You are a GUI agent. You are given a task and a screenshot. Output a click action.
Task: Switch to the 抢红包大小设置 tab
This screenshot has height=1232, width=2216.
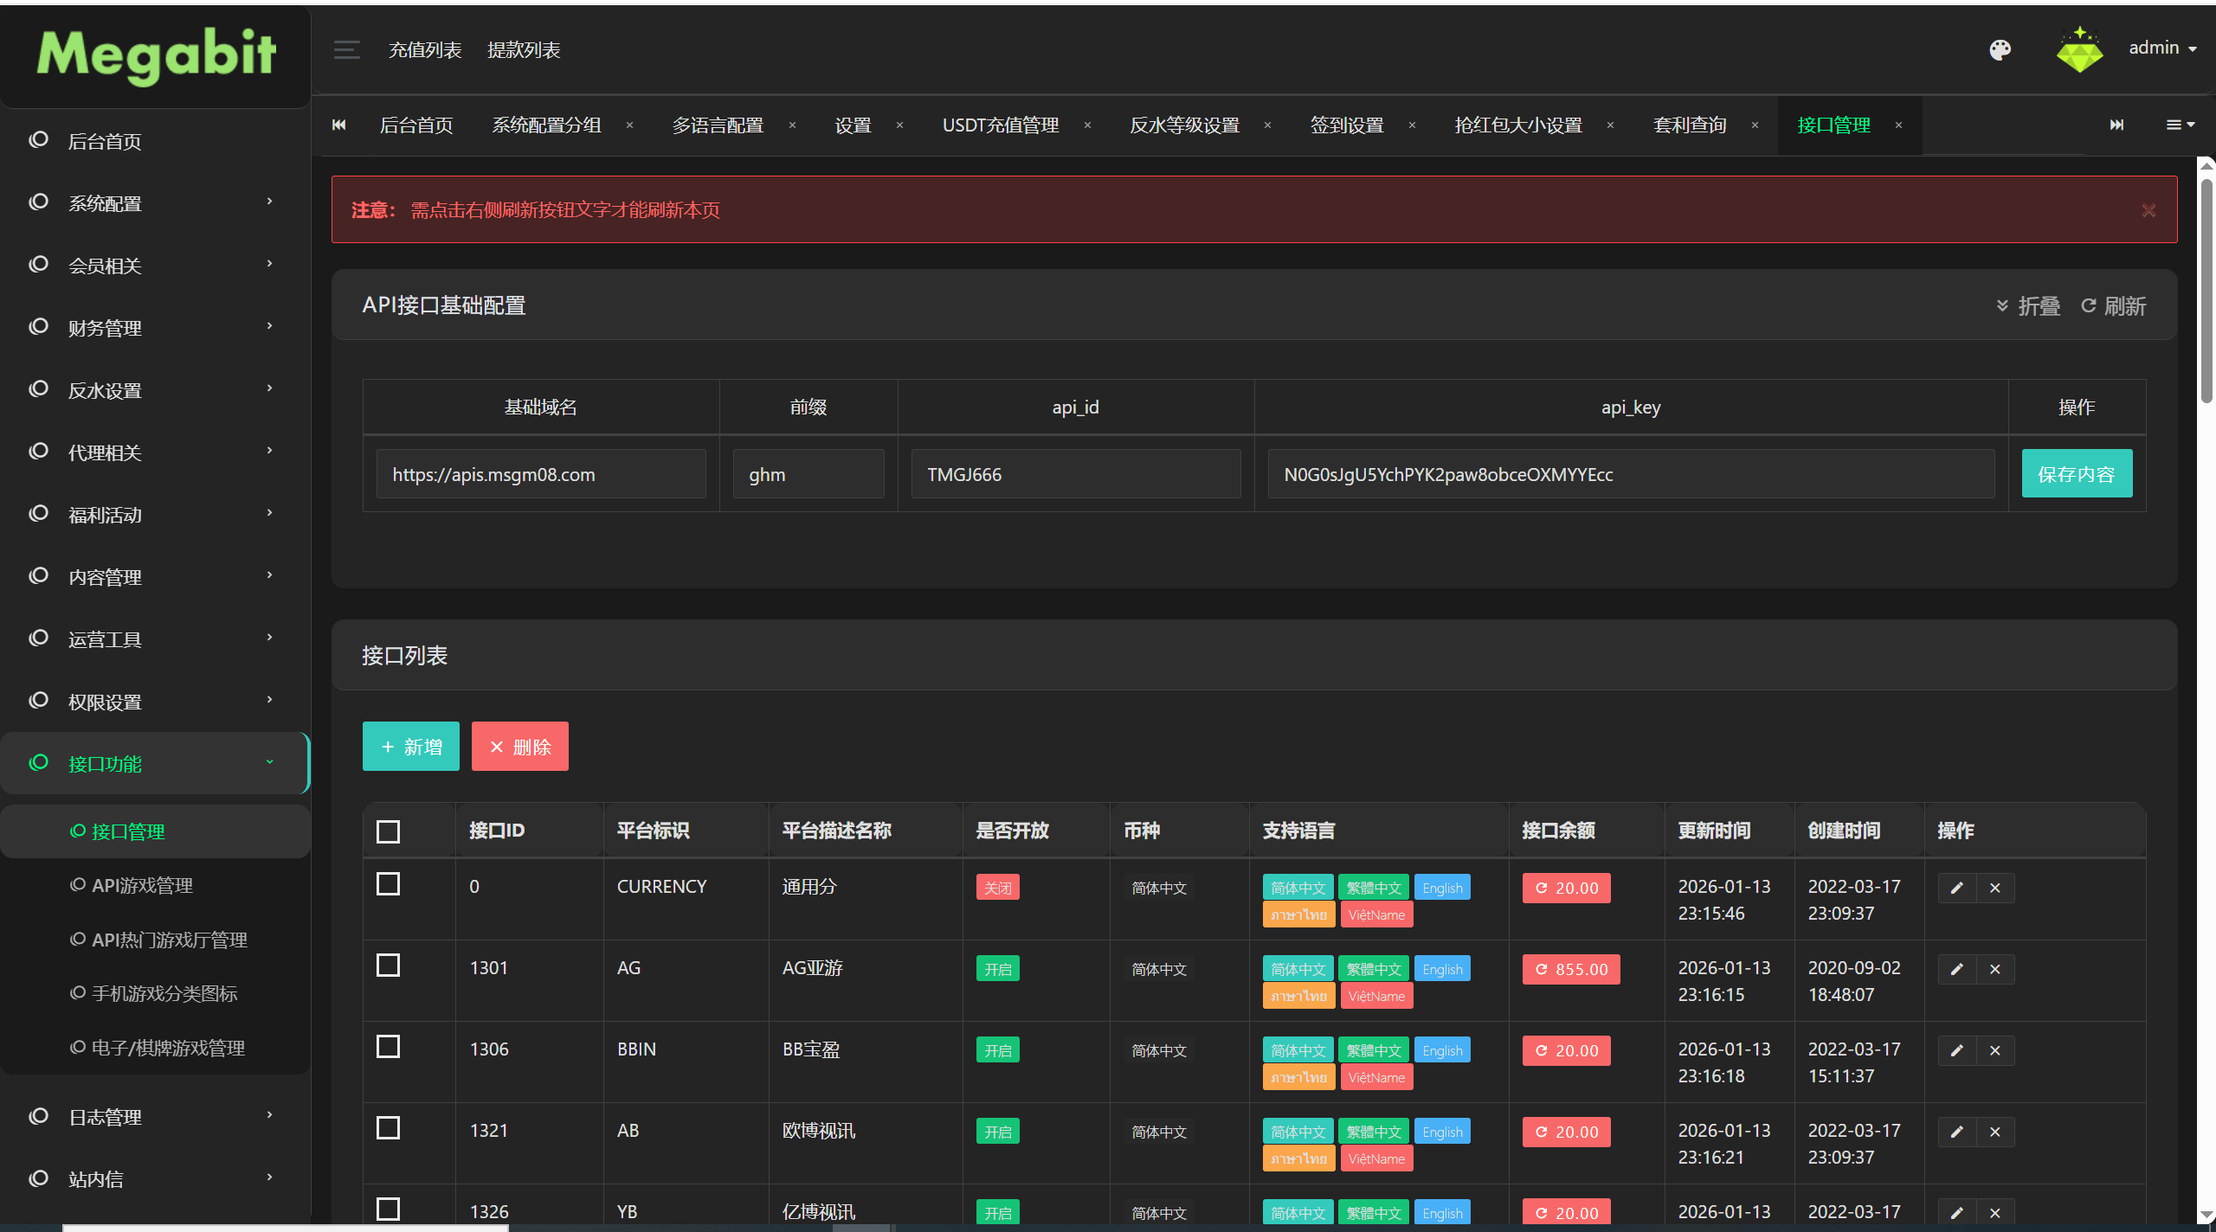click(x=1518, y=125)
